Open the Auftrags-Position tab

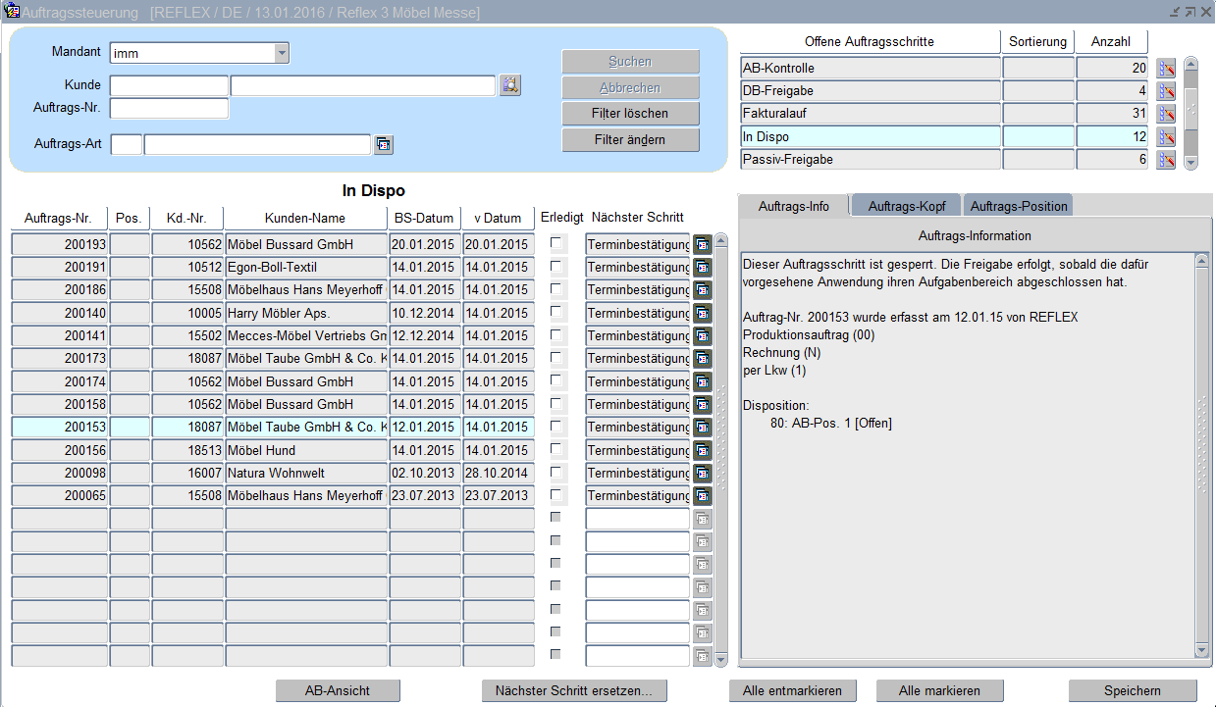click(x=1019, y=206)
